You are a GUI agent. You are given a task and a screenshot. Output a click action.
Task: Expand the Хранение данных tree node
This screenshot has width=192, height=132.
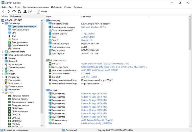(3, 68)
